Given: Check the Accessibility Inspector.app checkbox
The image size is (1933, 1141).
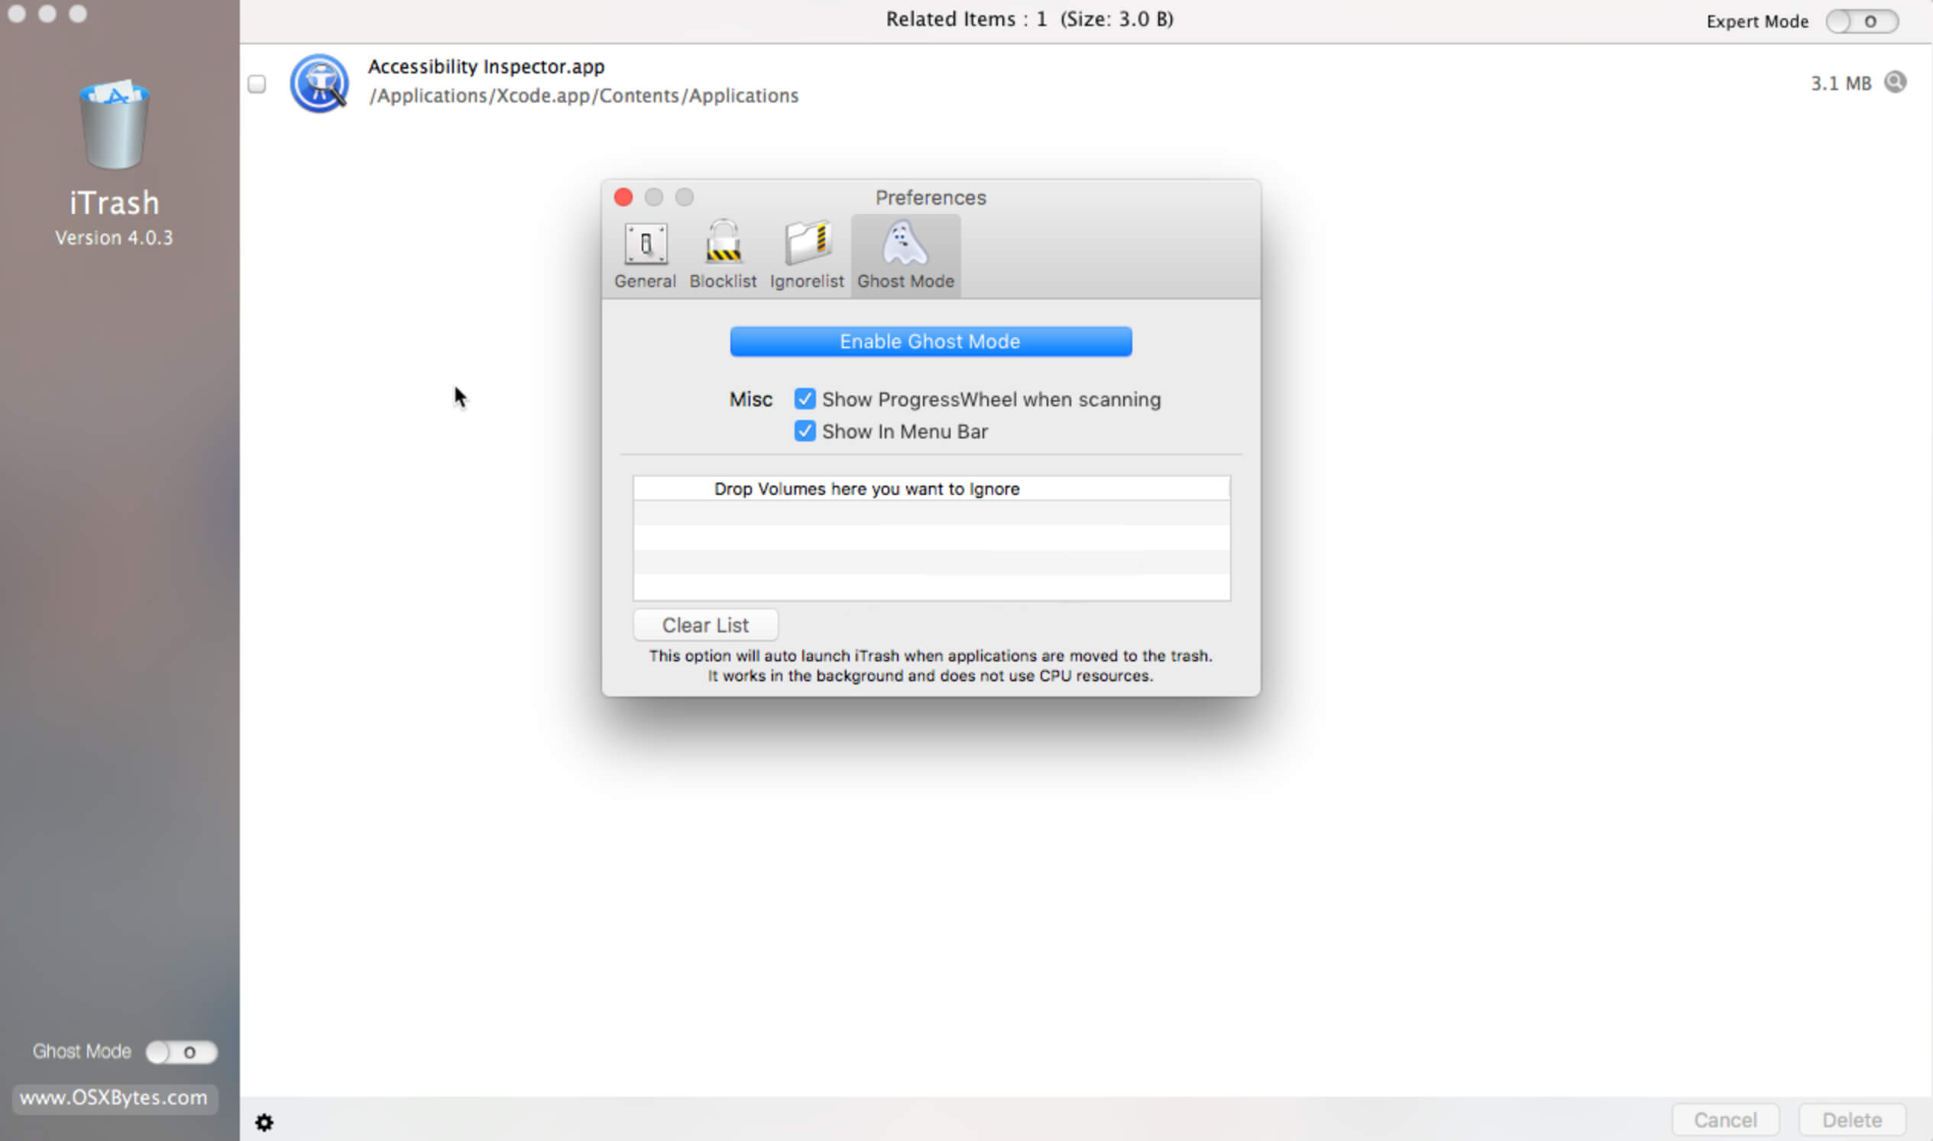Looking at the screenshot, I should (x=257, y=84).
